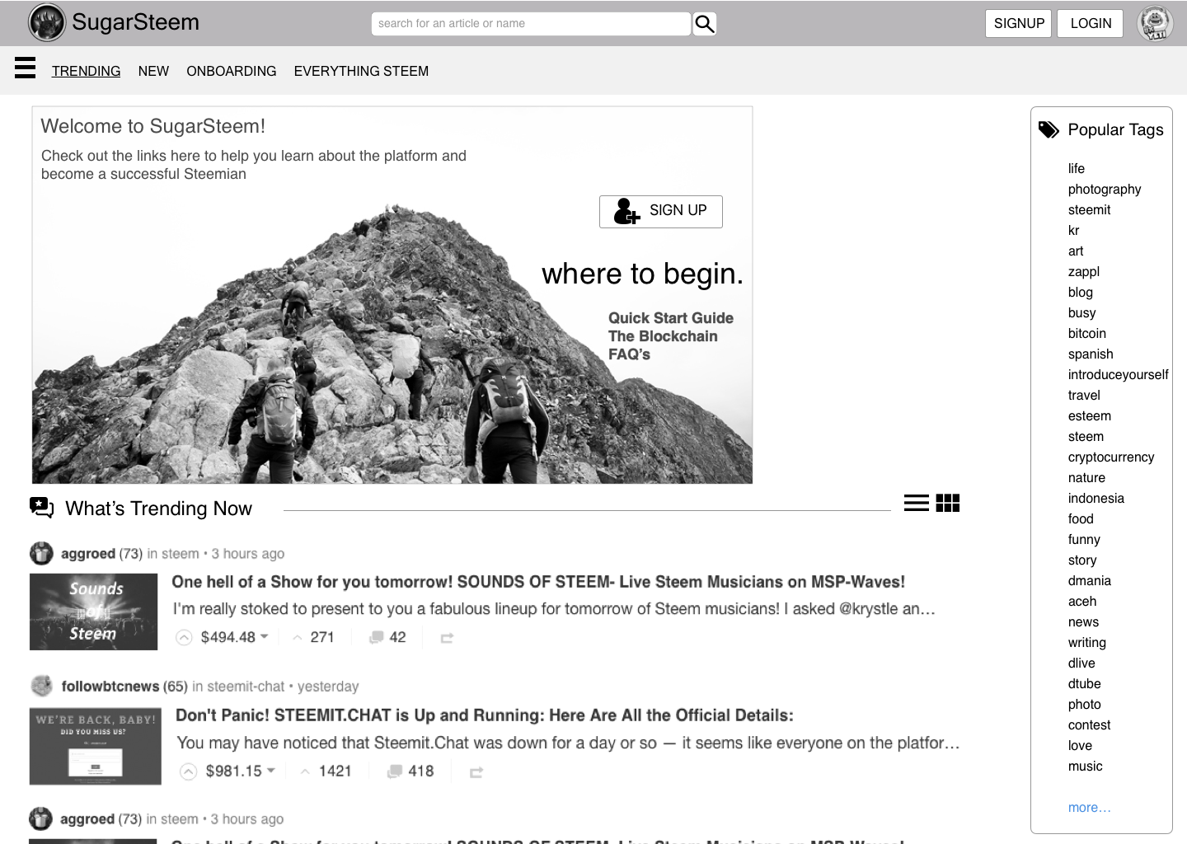This screenshot has width=1187, height=844.
Task: Switch feed to list view layout
Action: click(x=916, y=503)
